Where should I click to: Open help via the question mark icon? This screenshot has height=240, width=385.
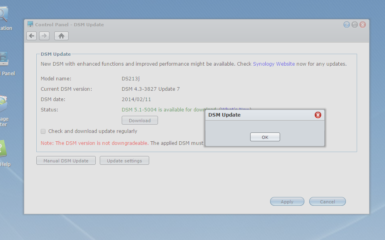(x=346, y=25)
